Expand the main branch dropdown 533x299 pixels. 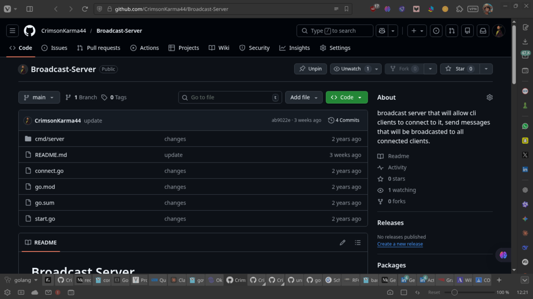tap(39, 98)
